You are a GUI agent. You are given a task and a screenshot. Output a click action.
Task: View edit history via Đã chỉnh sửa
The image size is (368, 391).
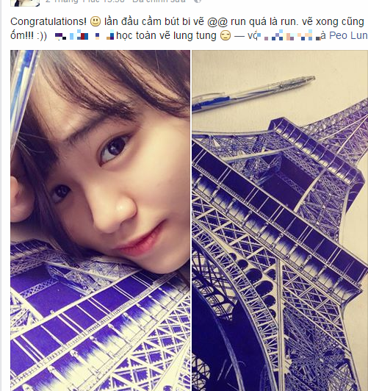click(159, 1)
